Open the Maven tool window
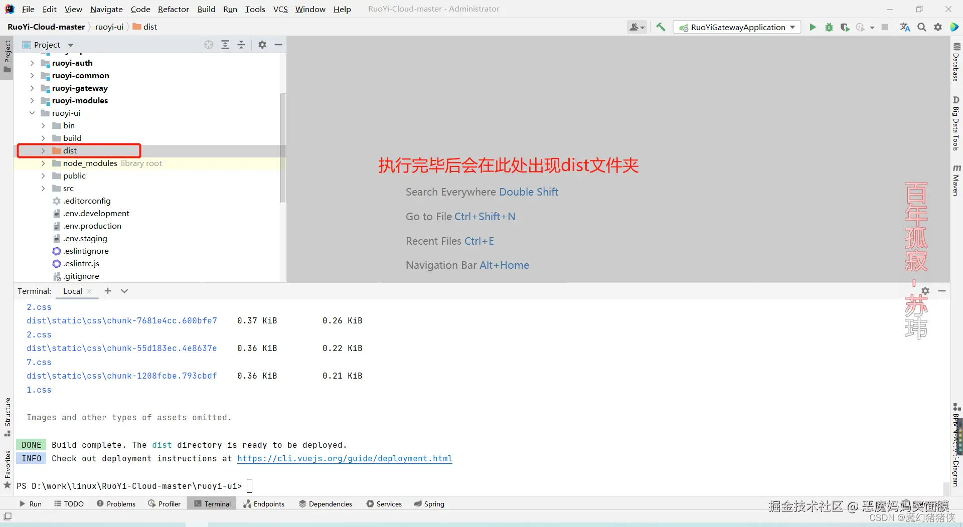Screen dimensions: 963x527 click(956, 180)
